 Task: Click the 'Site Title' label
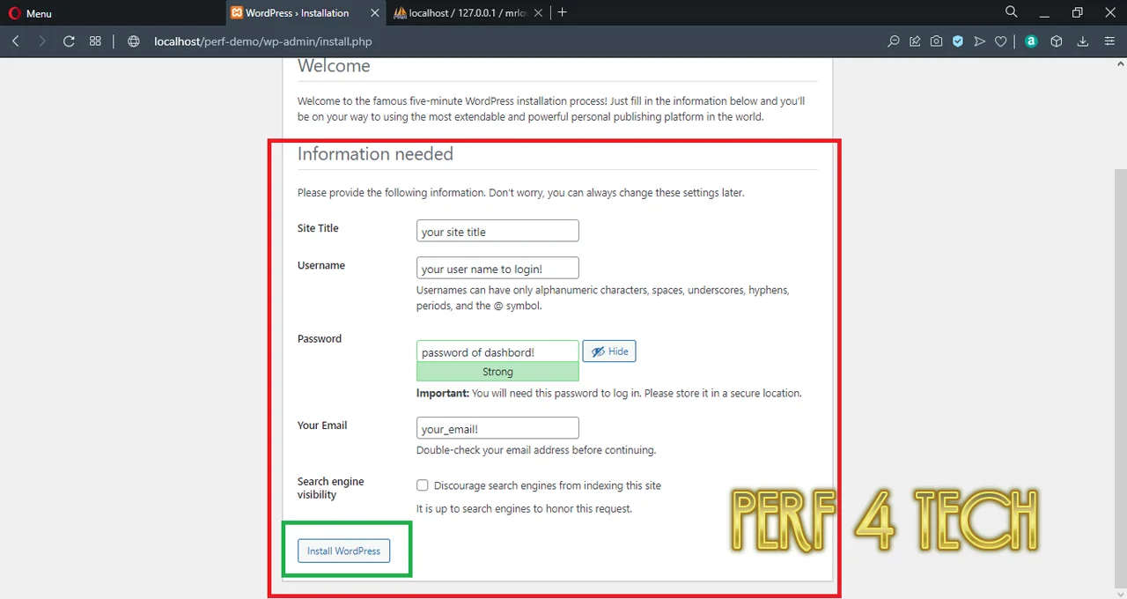tap(318, 228)
